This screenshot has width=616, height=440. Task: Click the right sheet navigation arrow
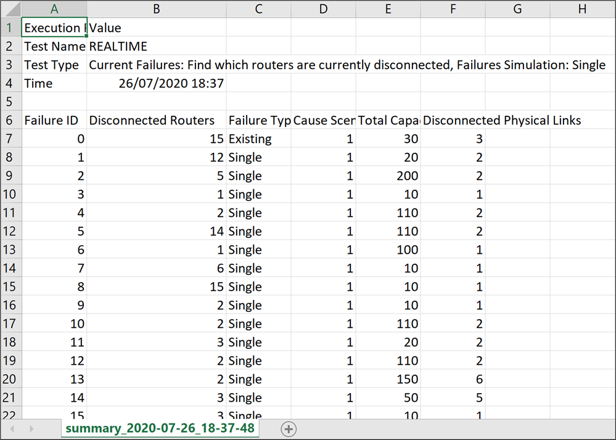pos(31,428)
